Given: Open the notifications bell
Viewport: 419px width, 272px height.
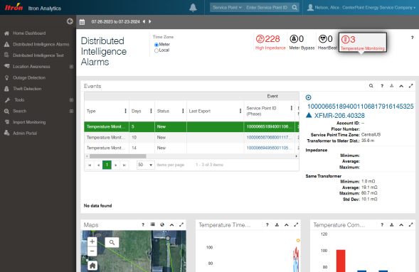Looking at the screenshot, I should 193,8.
